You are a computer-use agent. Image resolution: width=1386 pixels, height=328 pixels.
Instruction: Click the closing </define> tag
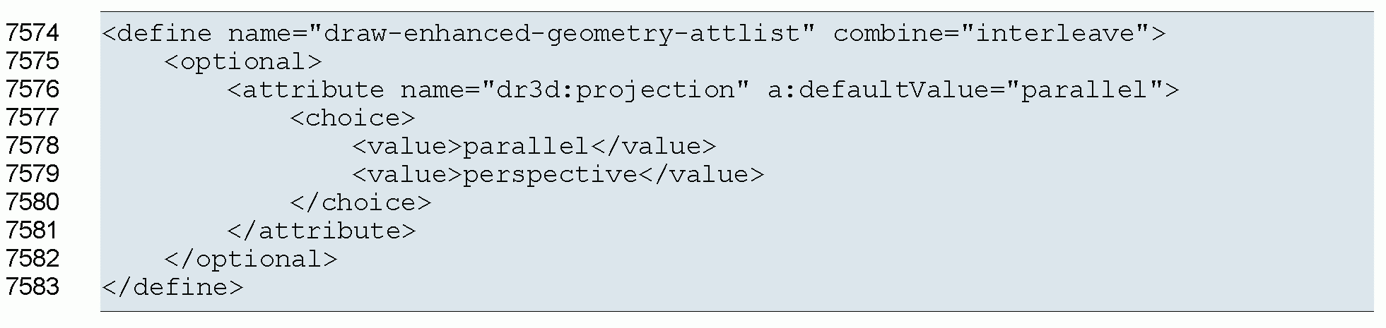[x=172, y=288]
